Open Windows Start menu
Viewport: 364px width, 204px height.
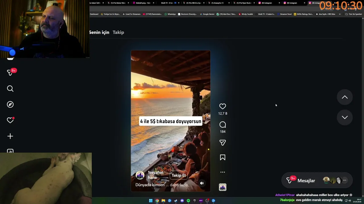tap(151, 201)
